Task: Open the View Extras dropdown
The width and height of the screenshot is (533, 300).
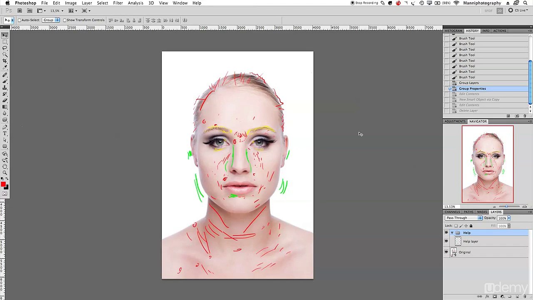Action: point(41,10)
